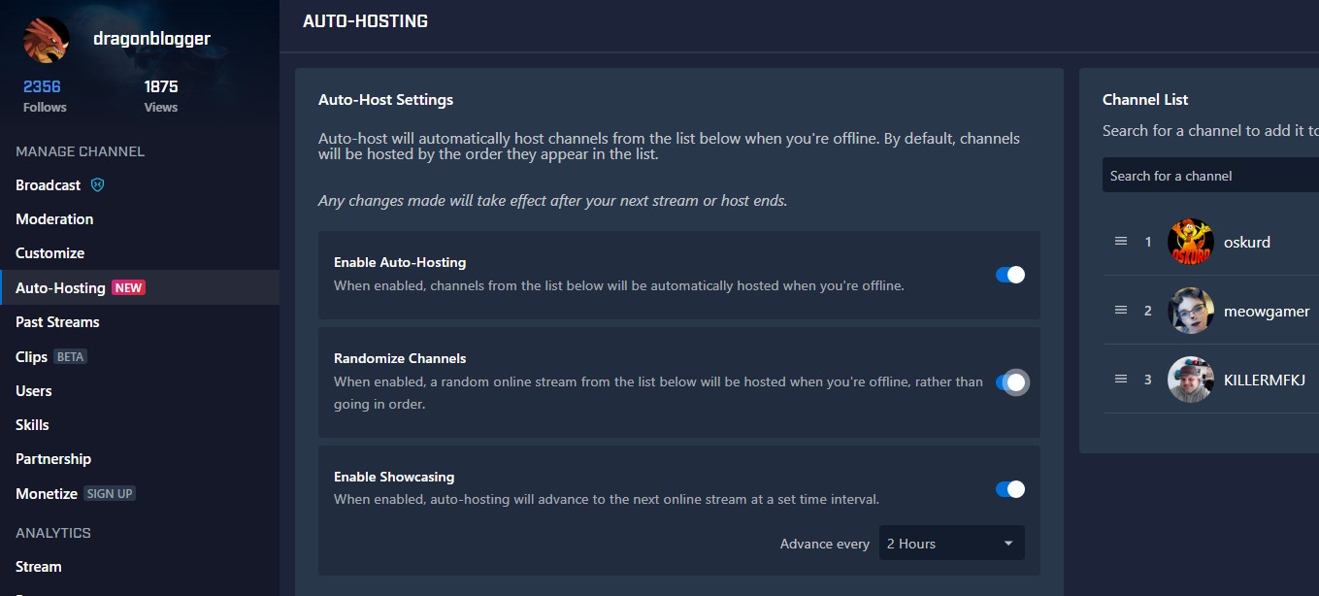Image resolution: width=1319 pixels, height=596 pixels.
Task: Open the Stream analytics page
Action: pyautogui.click(x=39, y=567)
